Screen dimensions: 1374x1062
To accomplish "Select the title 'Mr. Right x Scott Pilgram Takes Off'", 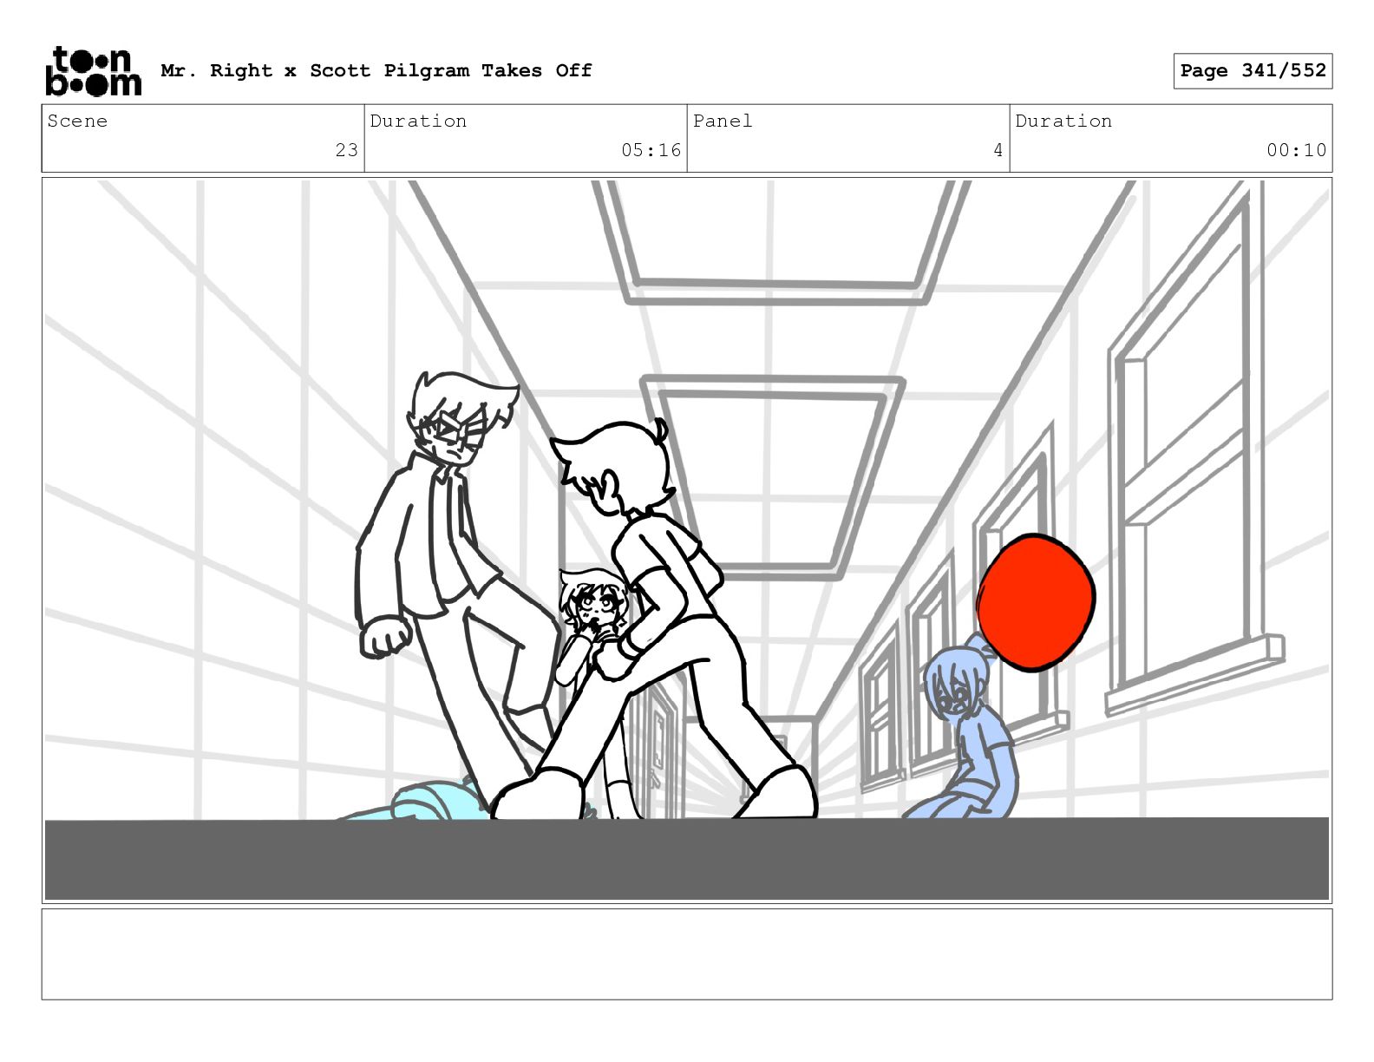I will coord(376,70).
